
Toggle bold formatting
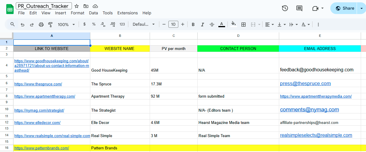(193, 25)
